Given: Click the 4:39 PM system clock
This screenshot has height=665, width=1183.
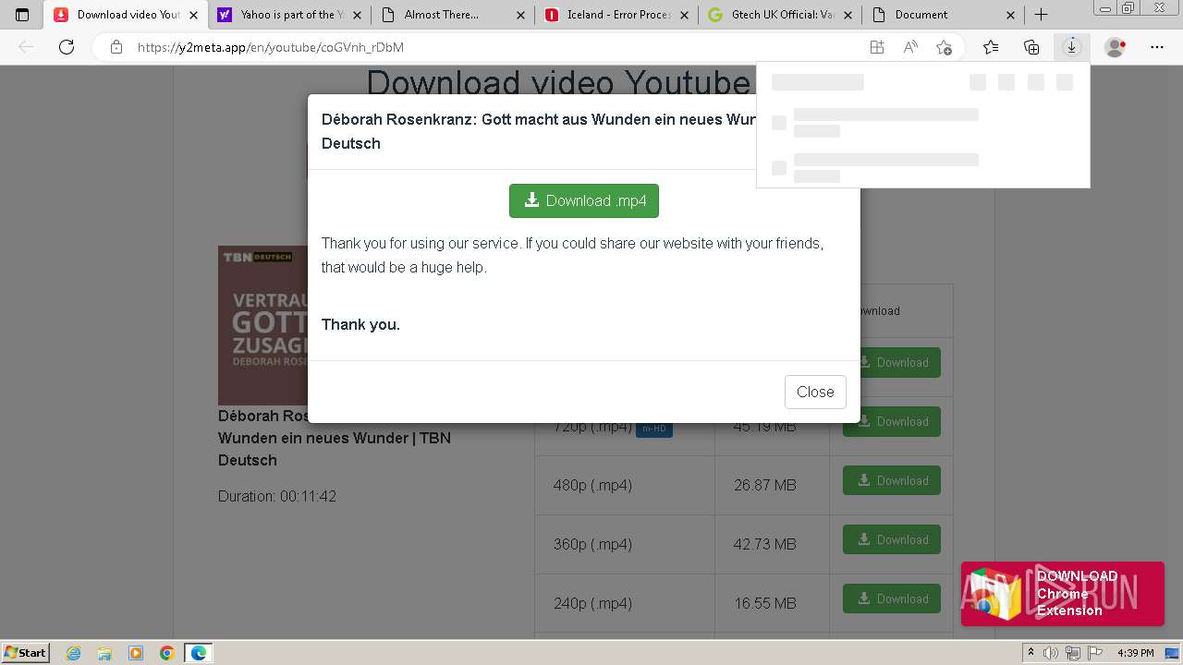Looking at the screenshot, I should coord(1136,653).
